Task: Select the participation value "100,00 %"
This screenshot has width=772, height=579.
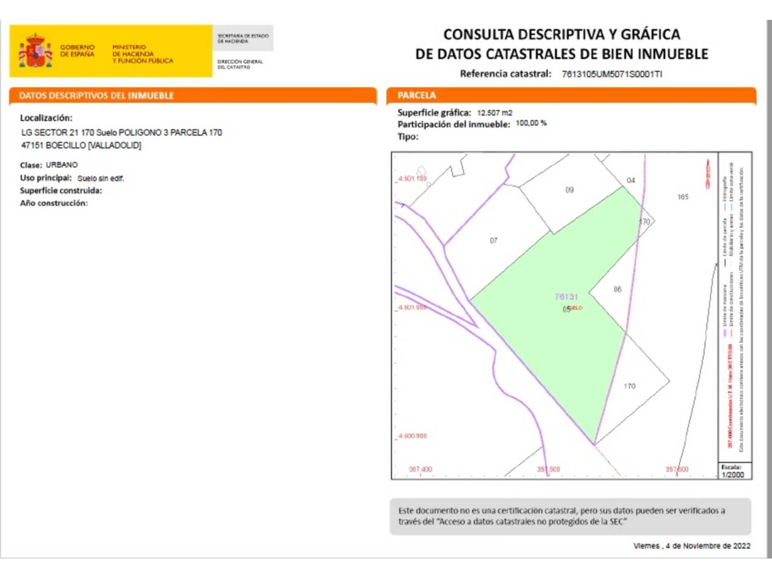Action: [x=531, y=123]
